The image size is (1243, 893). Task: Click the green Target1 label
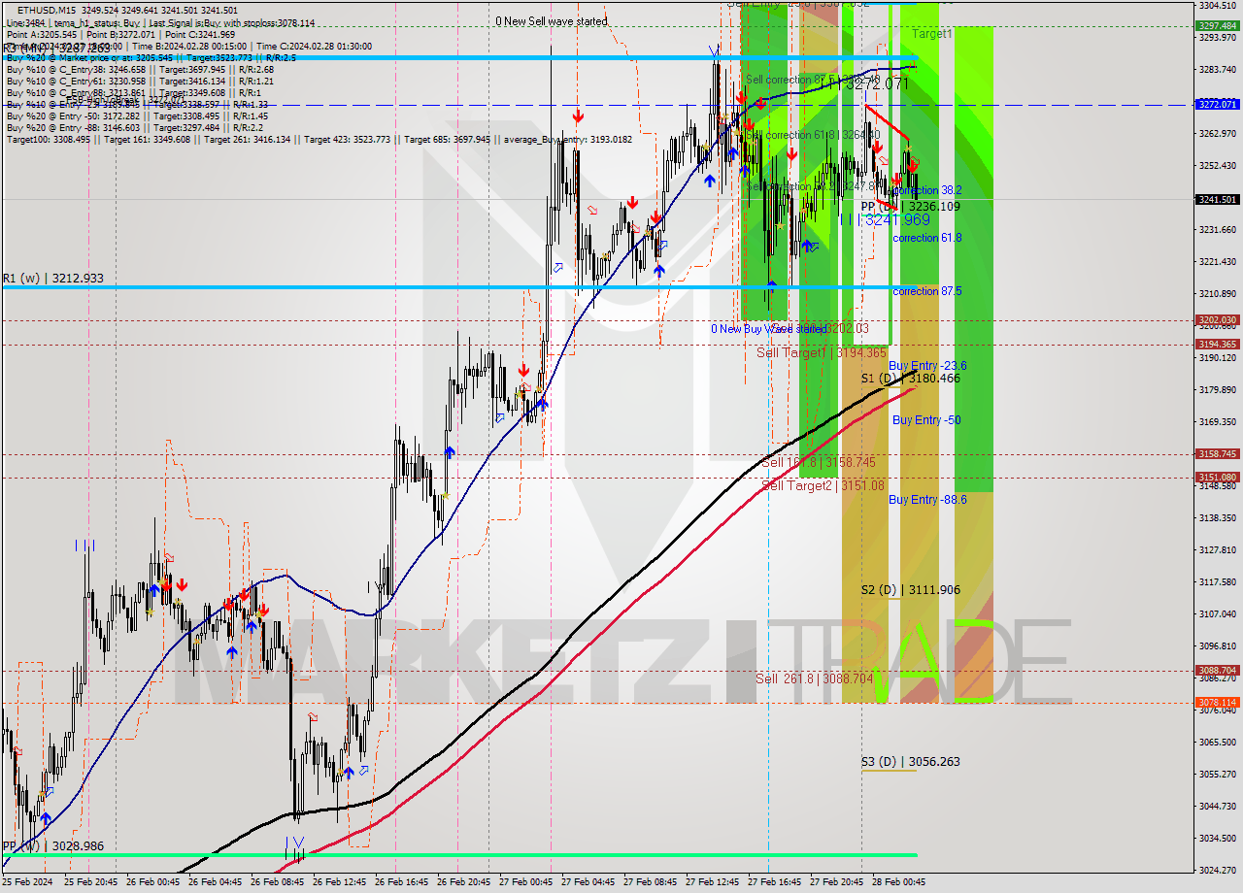tap(932, 33)
